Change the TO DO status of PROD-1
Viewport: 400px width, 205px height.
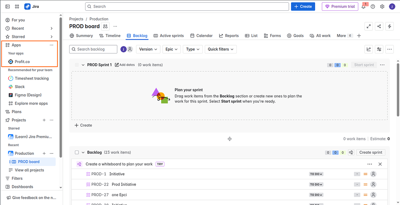point(316,174)
